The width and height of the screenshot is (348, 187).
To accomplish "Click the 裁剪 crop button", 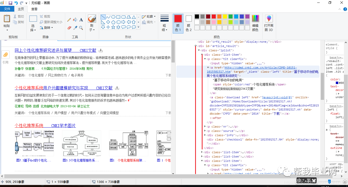I will 45,17.
